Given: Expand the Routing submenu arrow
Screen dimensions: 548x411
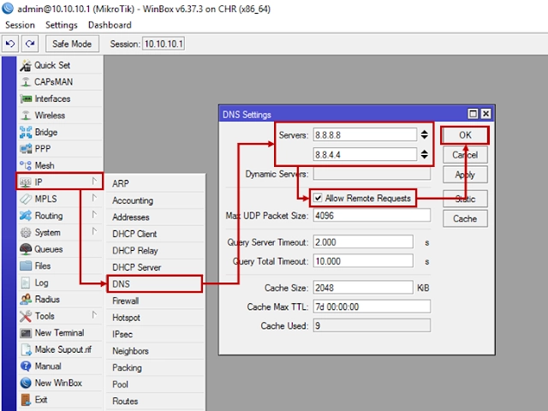Looking at the screenshot, I should tap(94, 214).
